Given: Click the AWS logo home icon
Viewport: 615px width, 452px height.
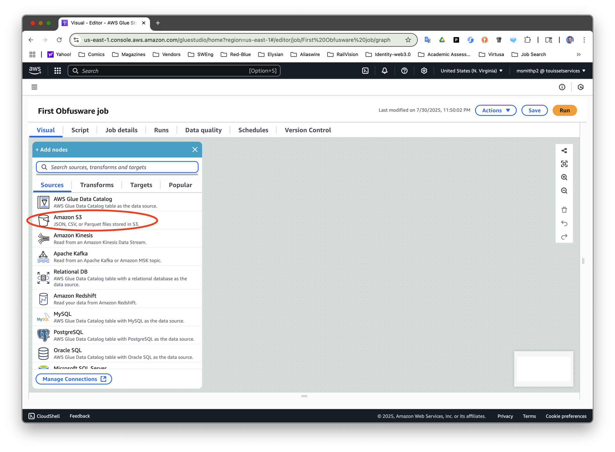Looking at the screenshot, I should pyautogui.click(x=35, y=70).
